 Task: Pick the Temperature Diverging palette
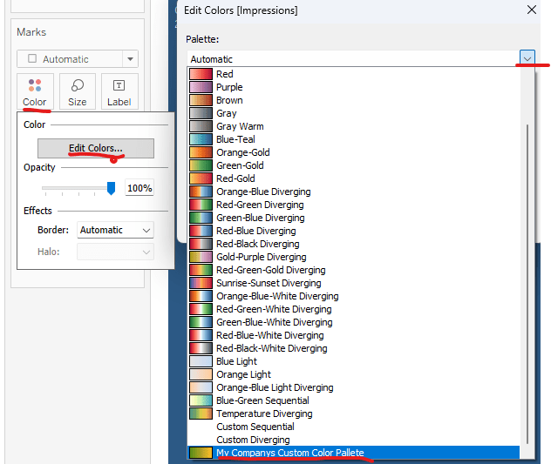(263, 414)
